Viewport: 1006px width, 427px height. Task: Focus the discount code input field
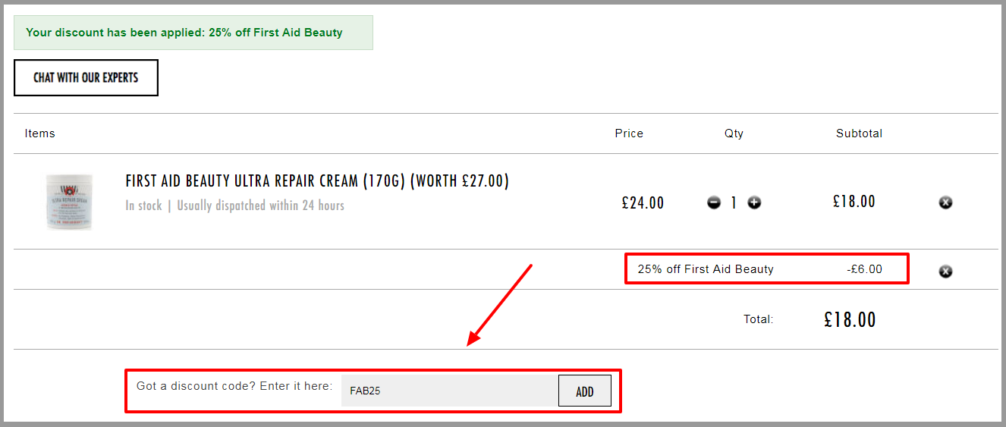[450, 391]
